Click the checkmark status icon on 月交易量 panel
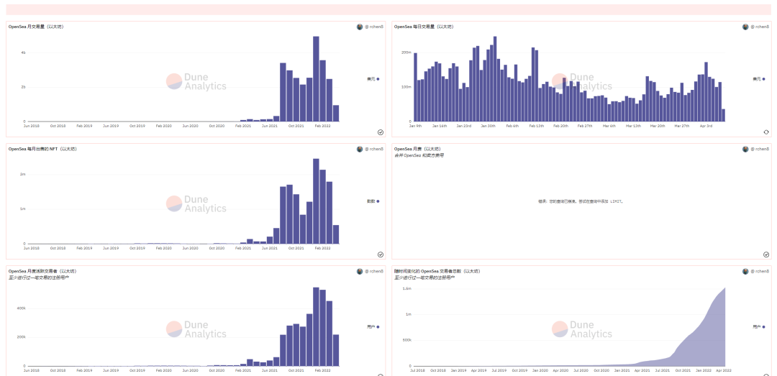This screenshot has height=376, width=777. tap(380, 132)
